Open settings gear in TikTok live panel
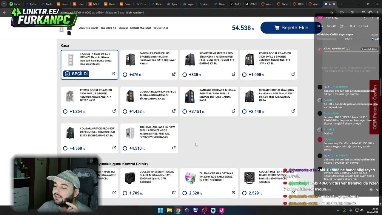This screenshot has height=215, width=382. pyautogui.click(x=372, y=18)
